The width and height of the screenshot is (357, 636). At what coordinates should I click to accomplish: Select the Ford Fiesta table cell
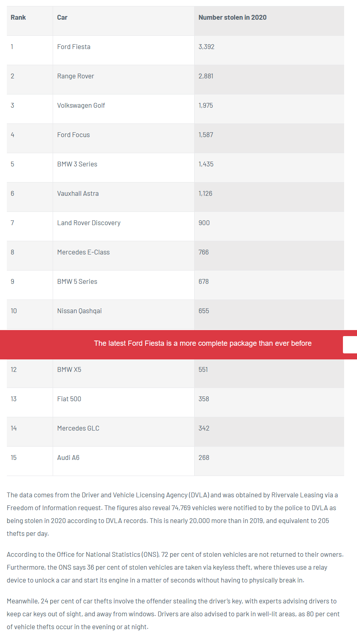pyautogui.click(x=74, y=47)
